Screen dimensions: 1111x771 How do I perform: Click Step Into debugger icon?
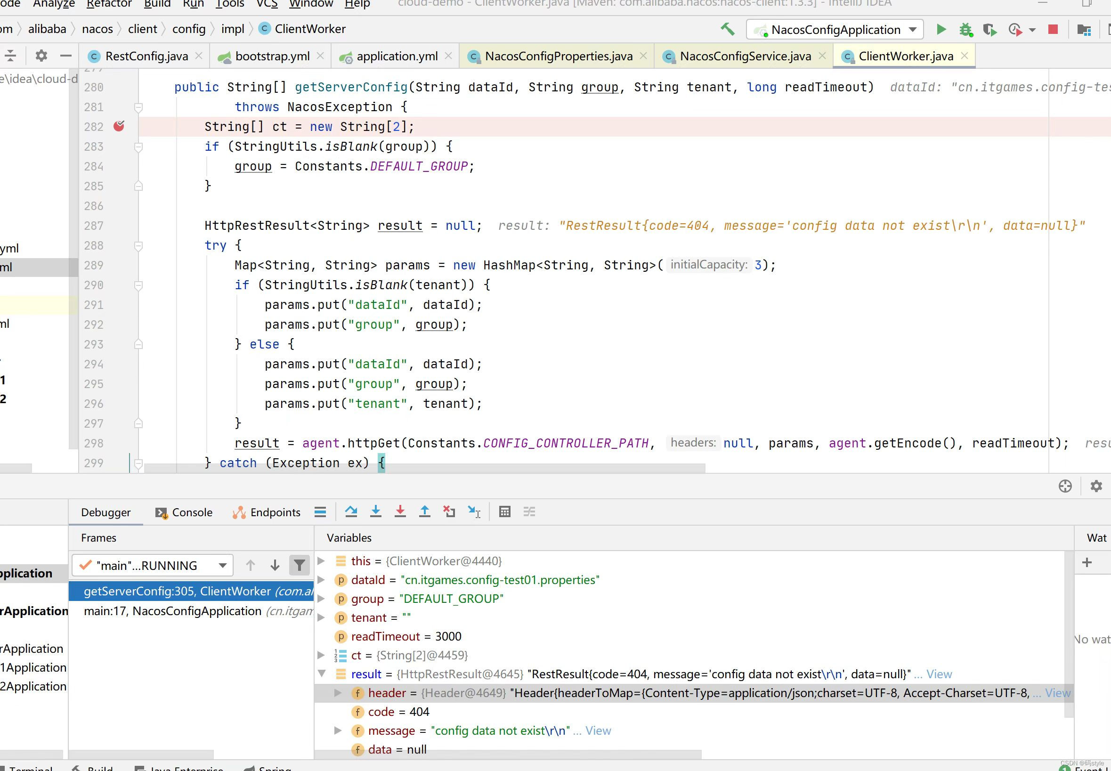[x=376, y=511]
